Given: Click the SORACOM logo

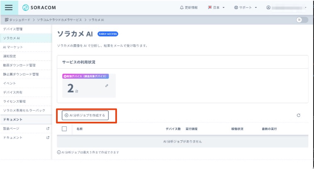Looking at the screenshot, I should click(x=39, y=7).
